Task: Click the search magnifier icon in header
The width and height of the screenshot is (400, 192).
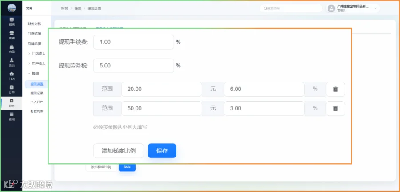Action: pos(265,8)
